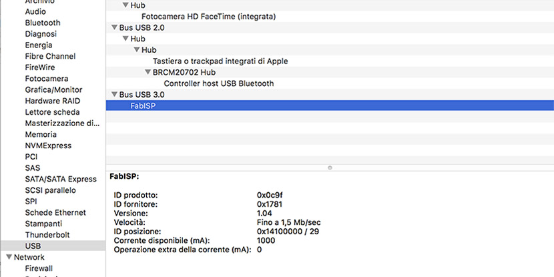The width and height of the screenshot is (554, 277).
Task: Collapse the Bus USB 3.0 disclosure triangle
Action: [x=114, y=95]
